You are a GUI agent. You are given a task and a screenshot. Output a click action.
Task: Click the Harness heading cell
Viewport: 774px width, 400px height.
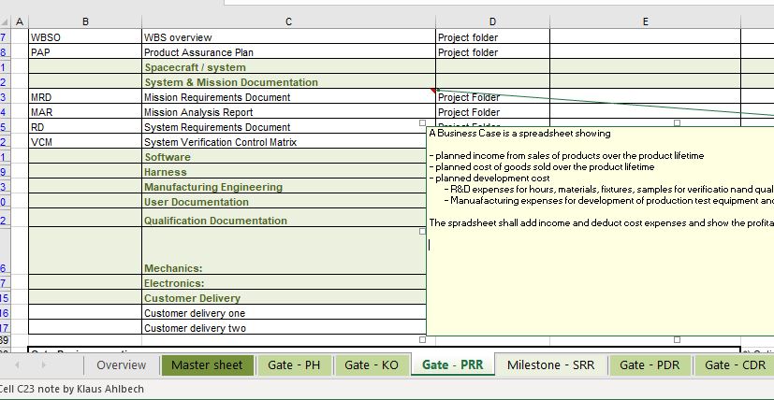click(x=284, y=172)
